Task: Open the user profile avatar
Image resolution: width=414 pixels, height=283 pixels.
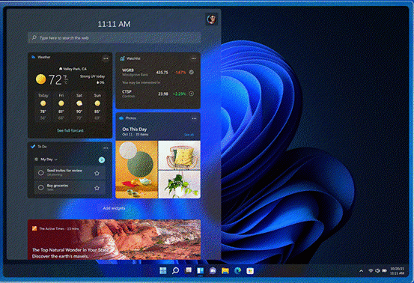Action: [211, 19]
